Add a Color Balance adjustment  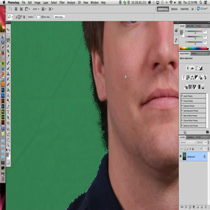coord(192,77)
